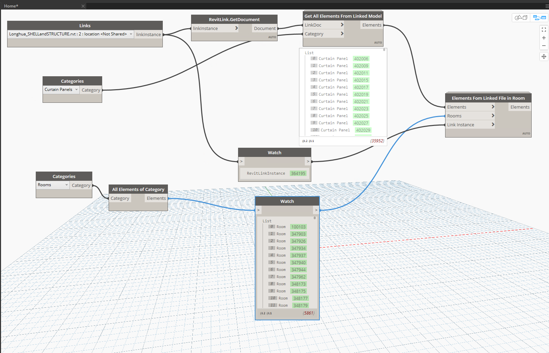This screenshot has width=549, height=353.
Task: Switch to graph view navigation mode
Action: (x=539, y=18)
